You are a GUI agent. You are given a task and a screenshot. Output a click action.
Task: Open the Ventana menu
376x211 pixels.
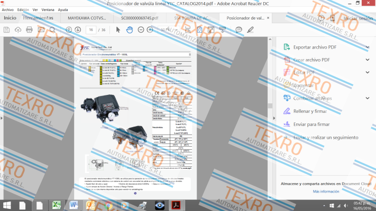(48, 10)
